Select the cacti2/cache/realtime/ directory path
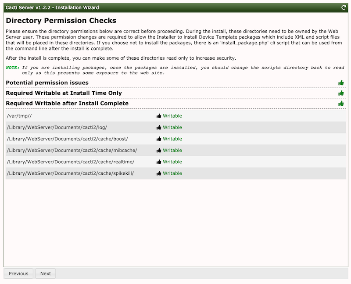Screen dimensions: 351x284 pos(71,162)
